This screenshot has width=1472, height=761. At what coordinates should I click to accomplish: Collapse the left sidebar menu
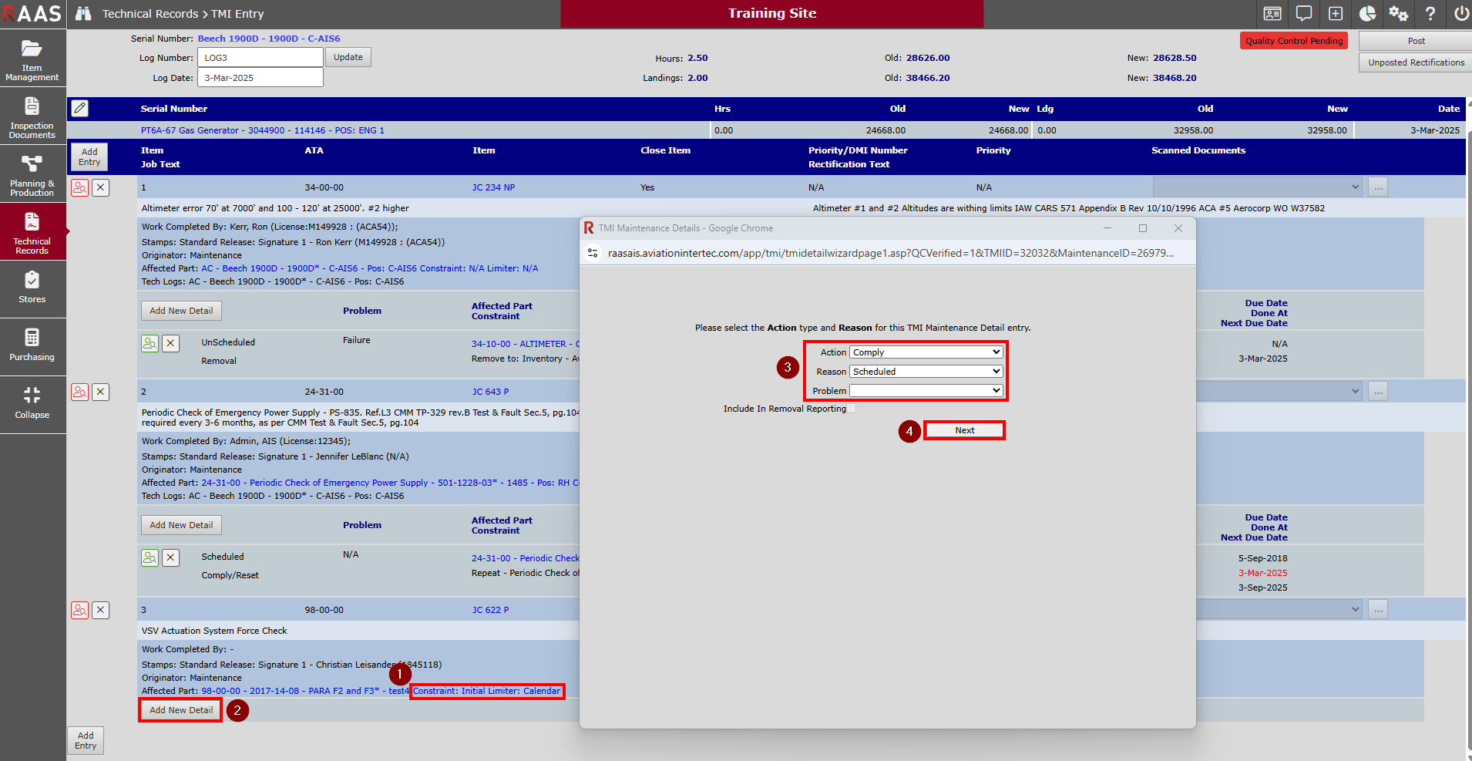tap(32, 403)
